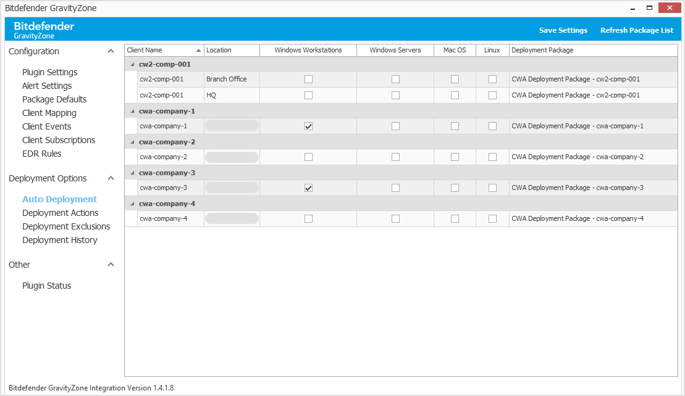685x396 pixels.
Task: Collapse the Configuration section chevron
Action: coord(111,51)
